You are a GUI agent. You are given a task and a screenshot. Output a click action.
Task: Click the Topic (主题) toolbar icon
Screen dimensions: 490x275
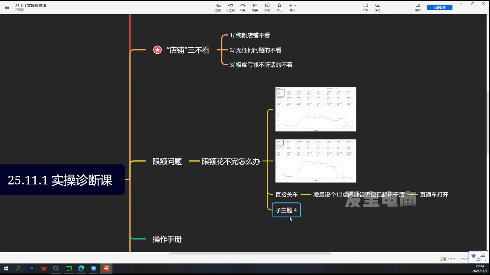pyautogui.click(x=218, y=7)
